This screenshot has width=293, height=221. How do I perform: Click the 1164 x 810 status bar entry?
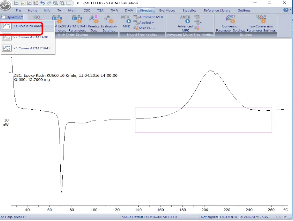(228, 217)
